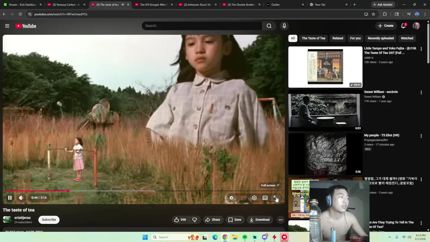Open Spotify from the taskbar
Image resolution: width=430 pixels, height=242 pixels.
point(245,237)
